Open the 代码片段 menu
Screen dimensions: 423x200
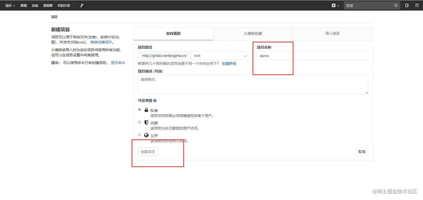pyautogui.click(x=64, y=5)
